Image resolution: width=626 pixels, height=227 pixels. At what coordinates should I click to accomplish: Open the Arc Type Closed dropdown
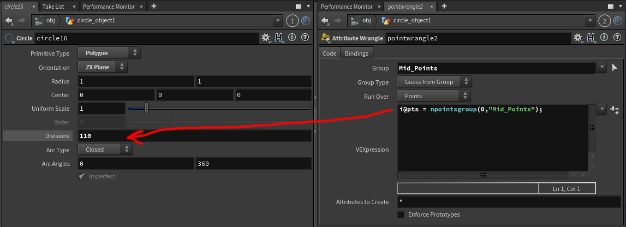105,149
